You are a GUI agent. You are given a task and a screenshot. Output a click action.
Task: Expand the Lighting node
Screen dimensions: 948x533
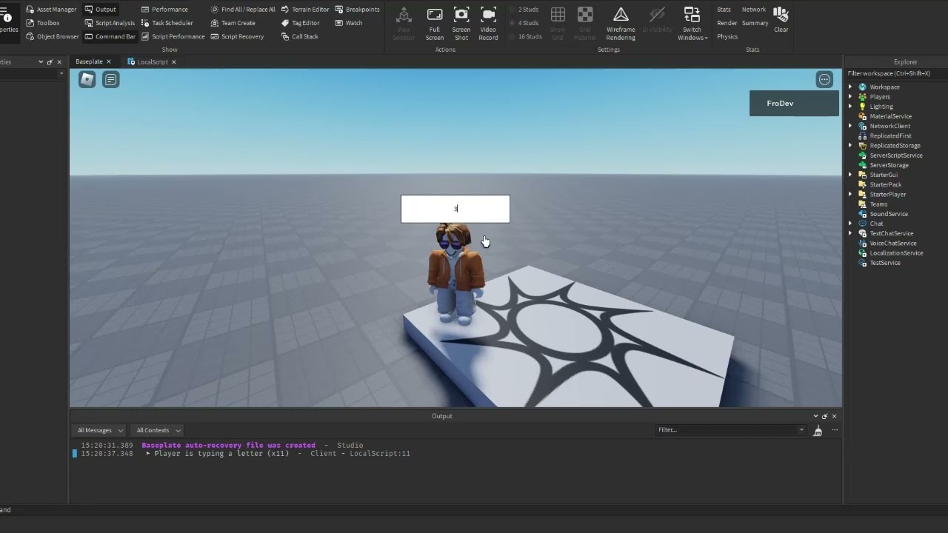pyautogui.click(x=850, y=107)
